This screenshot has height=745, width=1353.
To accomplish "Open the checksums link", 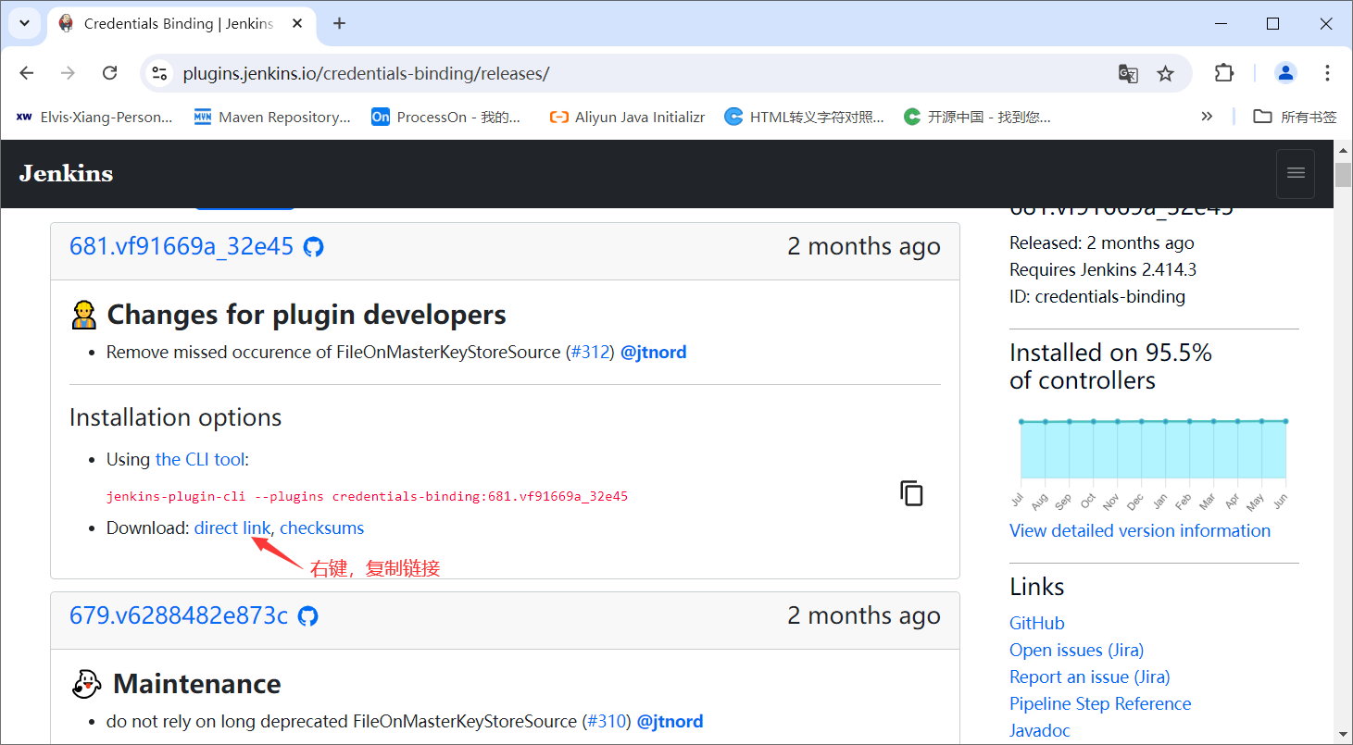I will point(321,528).
